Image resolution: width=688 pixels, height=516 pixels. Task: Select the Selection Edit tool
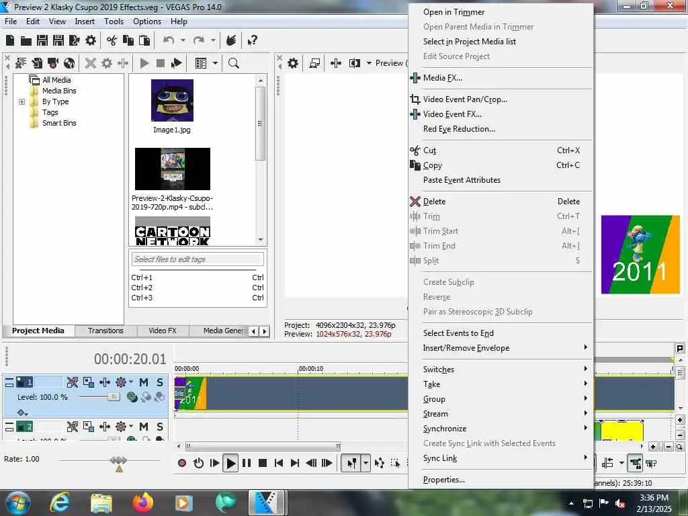coord(395,463)
